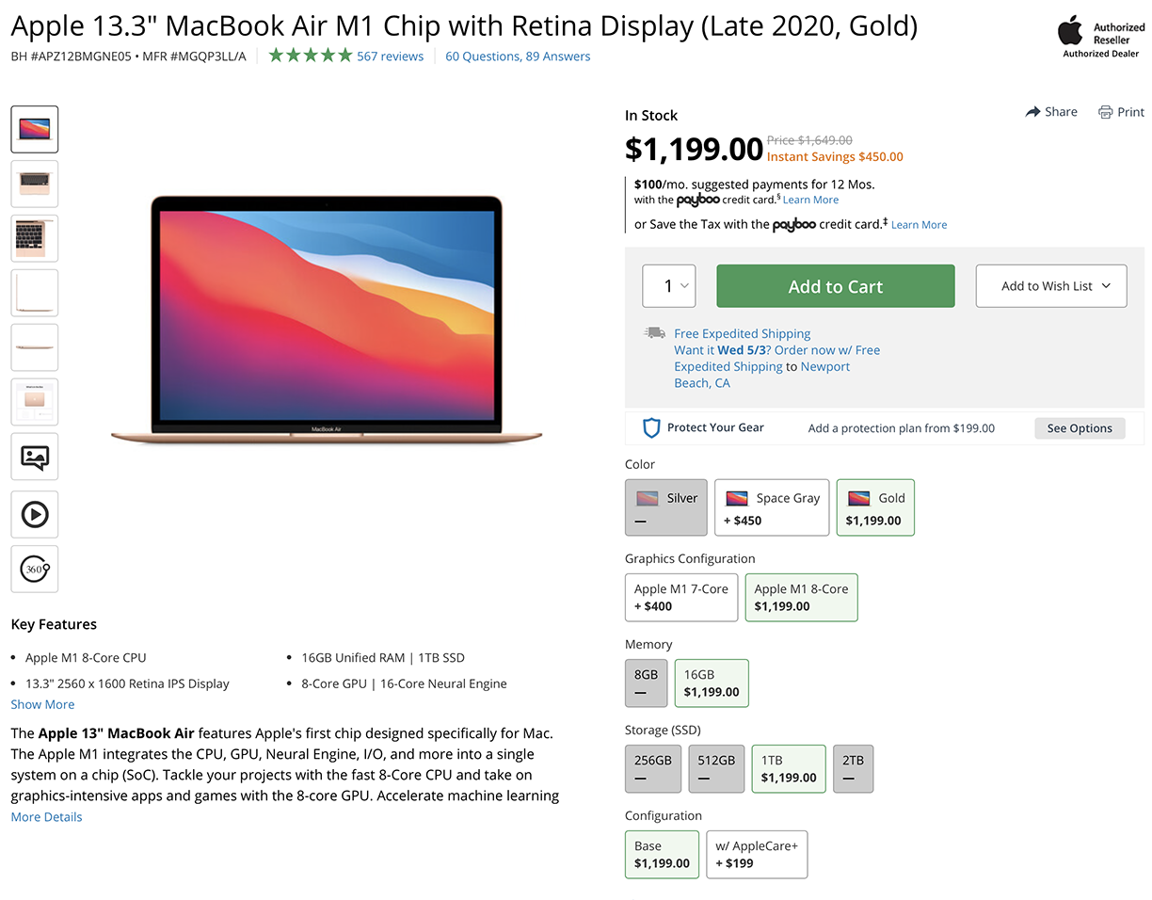Choose the w/ AppleCare+ configuration
Image resolution: width=1152 pixels, height=900 pixels.
757,854
